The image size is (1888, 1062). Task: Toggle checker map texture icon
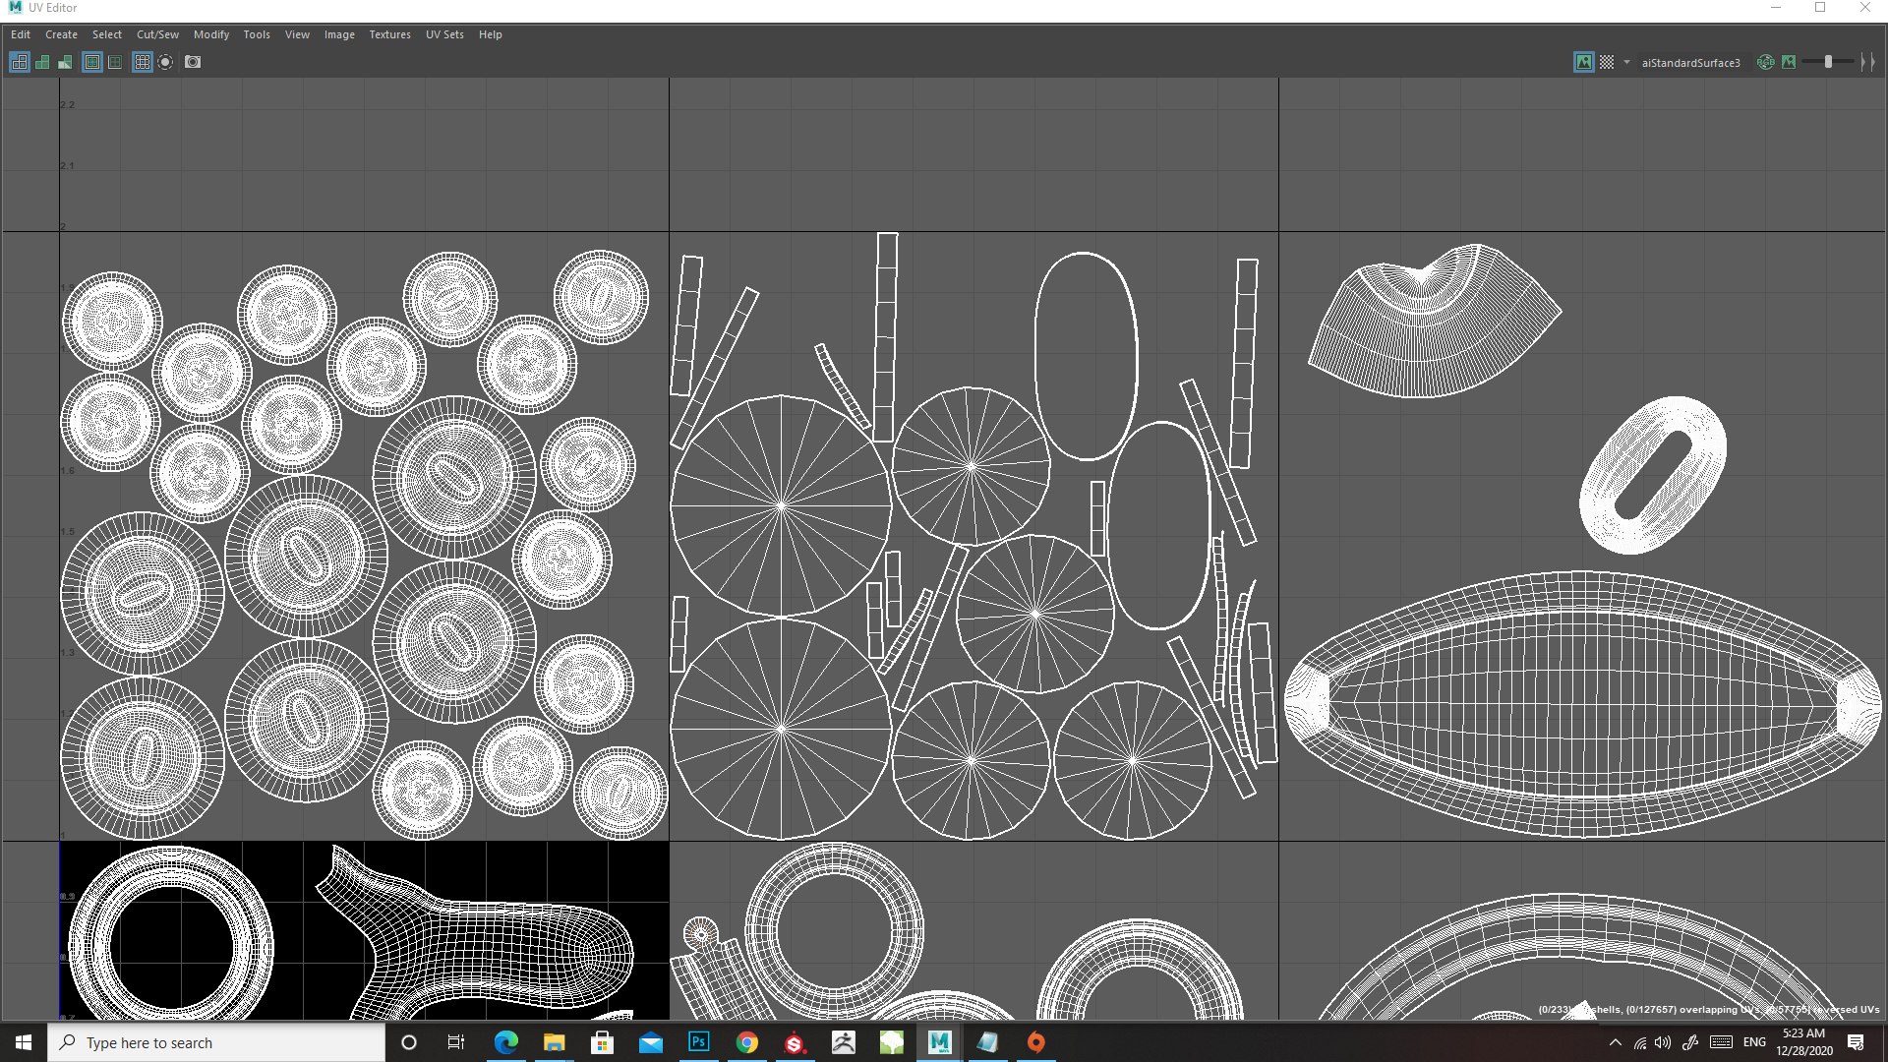pos(1607,62)
